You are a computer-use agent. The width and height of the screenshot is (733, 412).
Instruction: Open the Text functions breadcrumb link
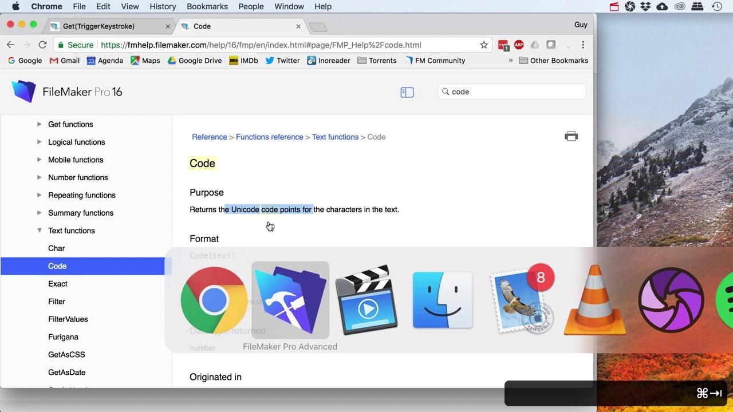click(x=335, y=137)
